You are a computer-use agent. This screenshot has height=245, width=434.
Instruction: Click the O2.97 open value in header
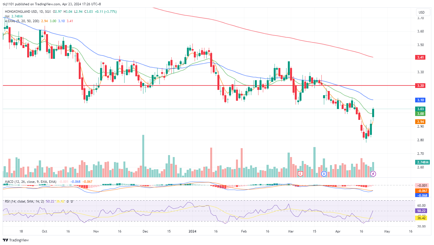pyautogui.click(x=57, y=12)
